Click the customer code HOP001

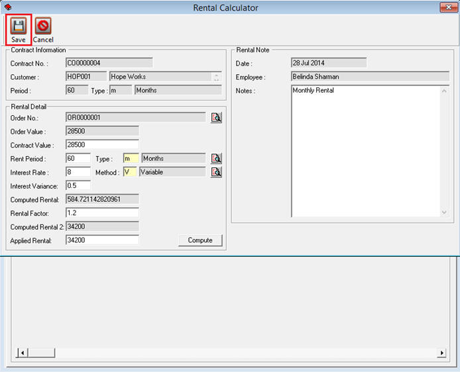(86, 77)
